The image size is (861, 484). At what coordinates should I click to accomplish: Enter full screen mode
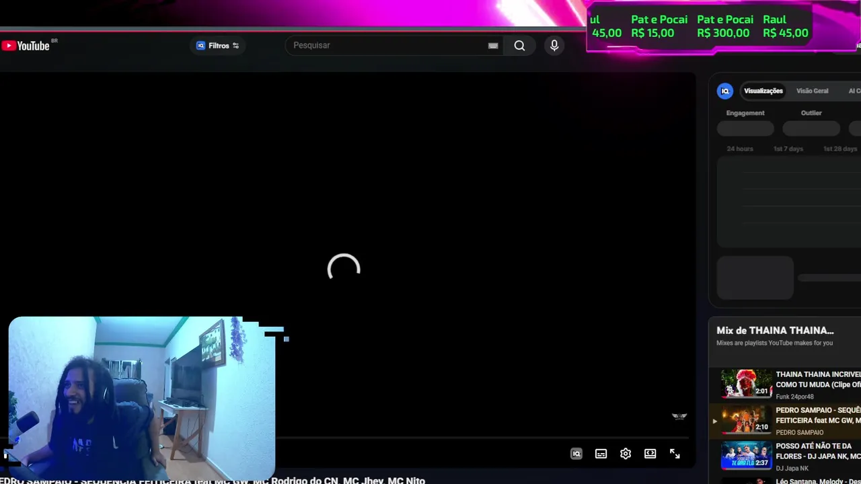point(675,454)
